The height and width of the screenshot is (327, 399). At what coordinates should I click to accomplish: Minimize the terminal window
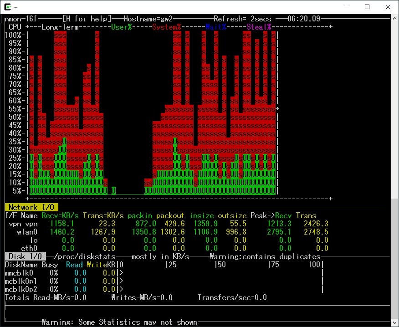pyautogui.click(x=346, y=7)
